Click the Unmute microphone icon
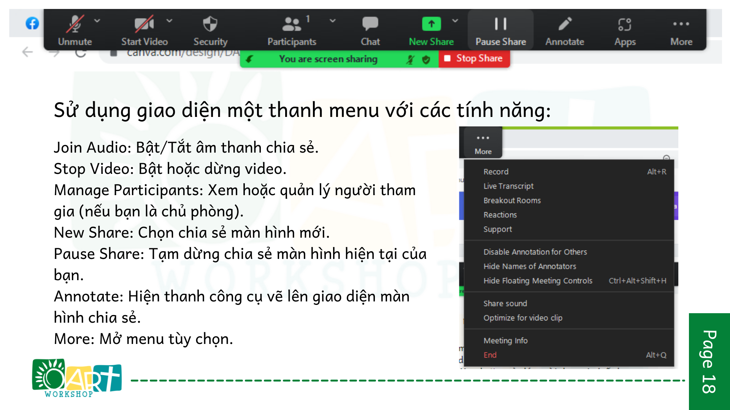Viewport: 730px width, 410px height. [75, 24]
